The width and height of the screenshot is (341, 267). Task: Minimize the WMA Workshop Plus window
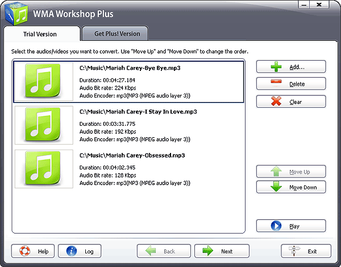[304, 5]
